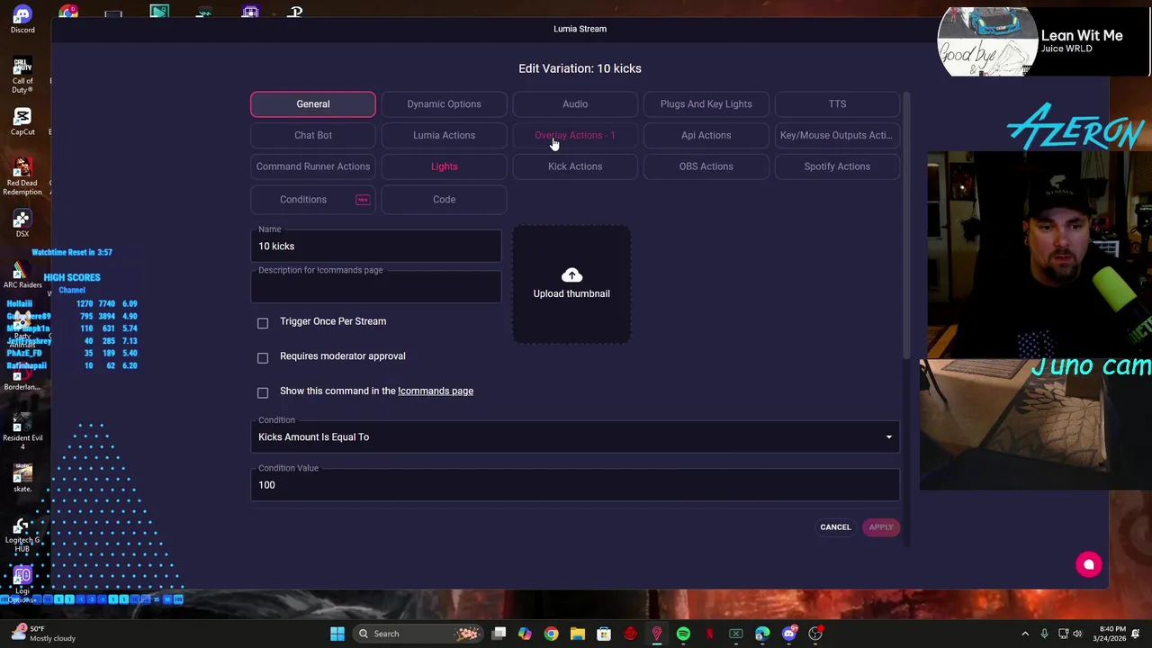
Task: Click the CANCEL button
Action: click(x=835, y=527)
